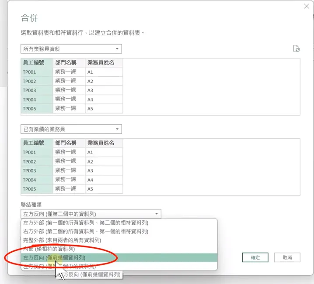Open the 已有業績的業務員 table dropdown
This screenshot has height=284, width=314.
[x=71, y=129]
